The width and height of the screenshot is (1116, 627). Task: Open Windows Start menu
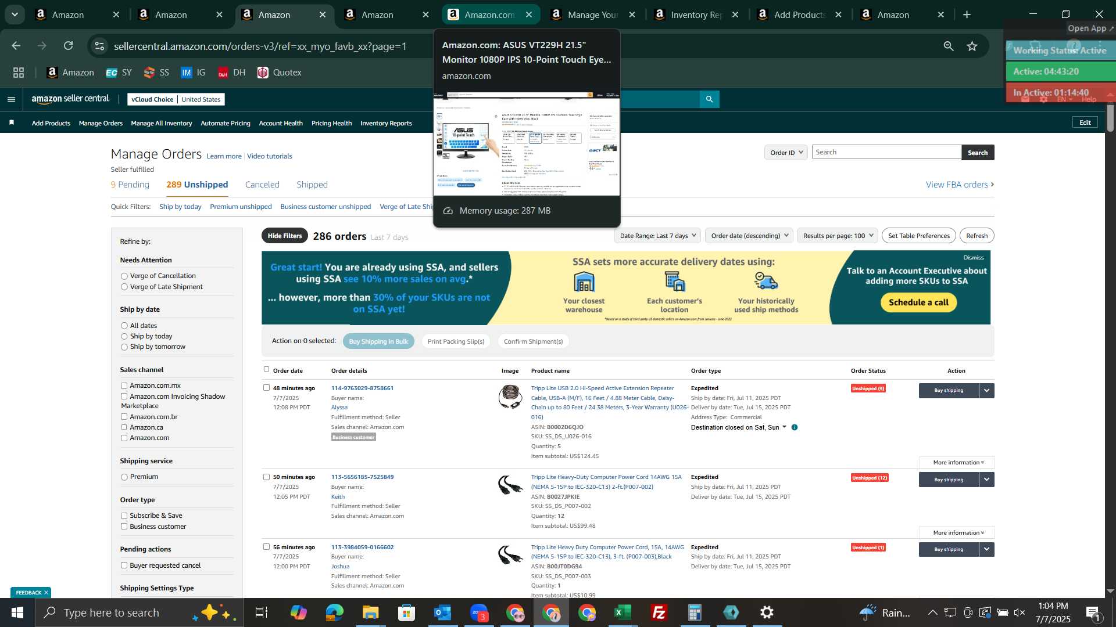pos(17,612)
